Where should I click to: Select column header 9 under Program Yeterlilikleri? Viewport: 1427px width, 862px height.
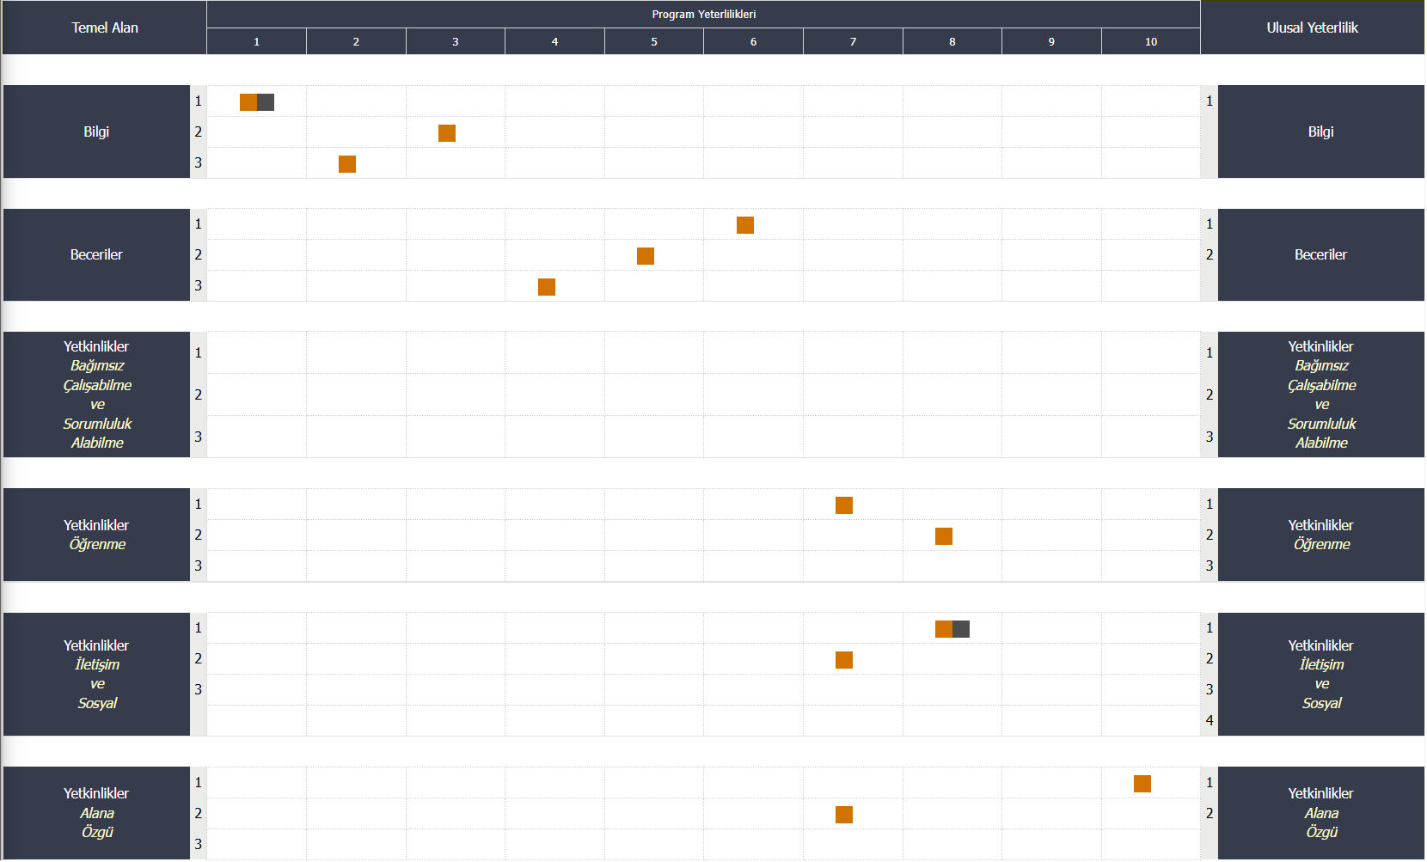[1051, 41]
